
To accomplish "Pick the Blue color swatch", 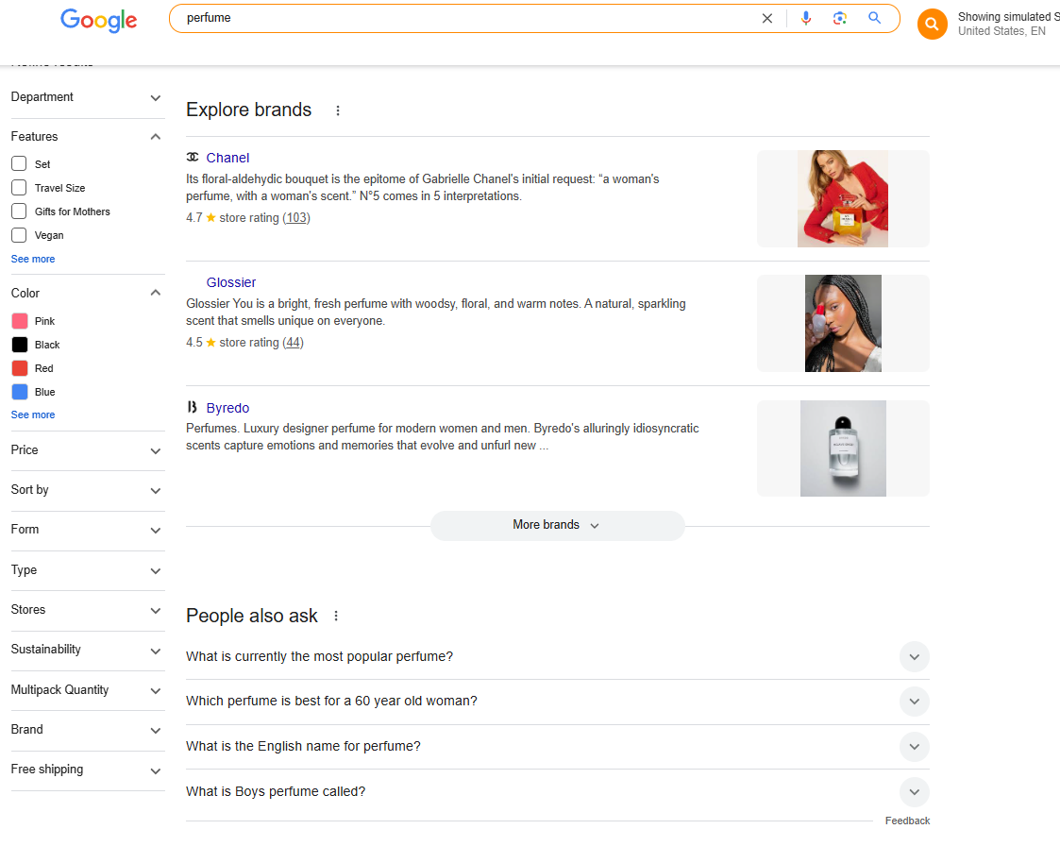I will coord(20,392).
